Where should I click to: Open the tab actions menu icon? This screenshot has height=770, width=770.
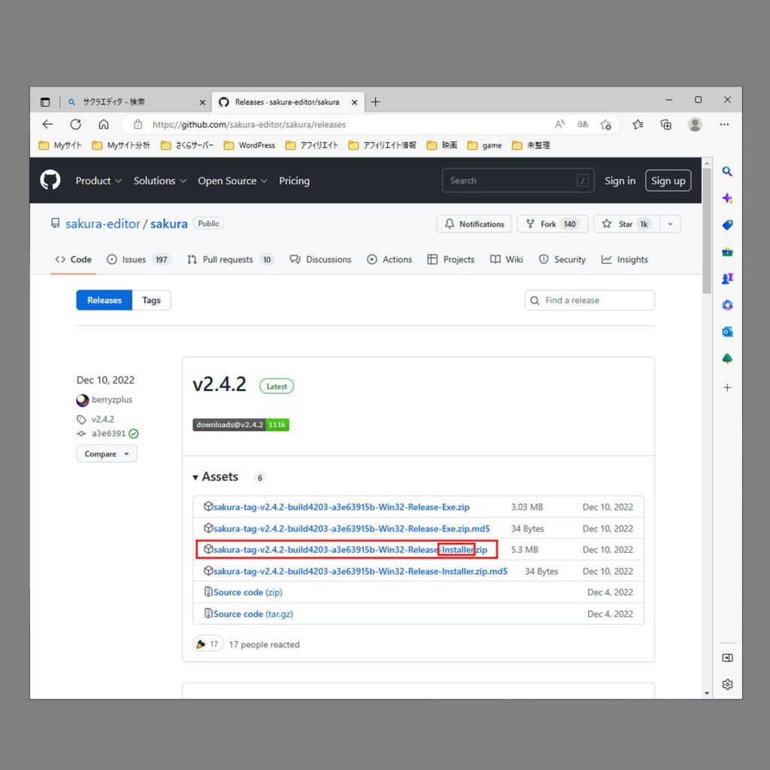pyautogui.click(x=45, y=102)
